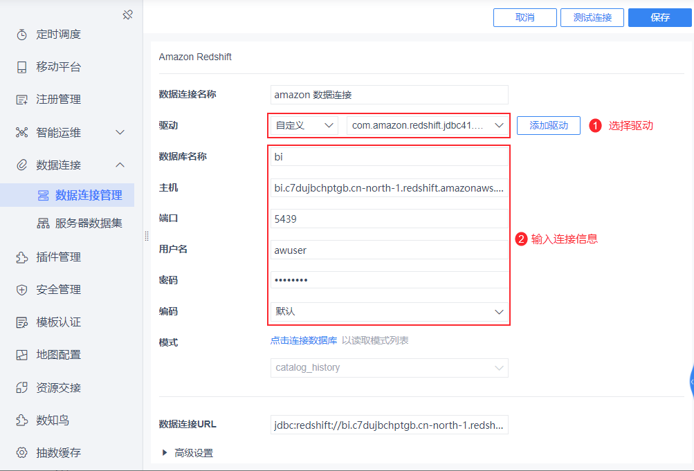The image size is (694, 471).
Task: Click the 添加驱动 button
Action: click(x=549, y=126)
